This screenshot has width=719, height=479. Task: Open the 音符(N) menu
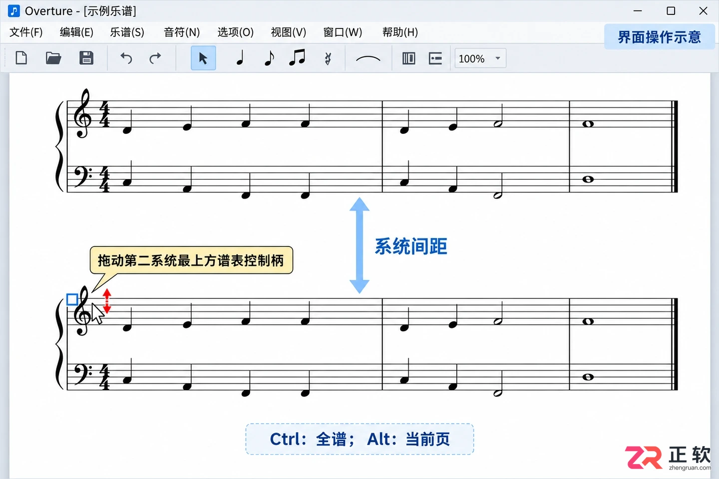coord(182,32)
